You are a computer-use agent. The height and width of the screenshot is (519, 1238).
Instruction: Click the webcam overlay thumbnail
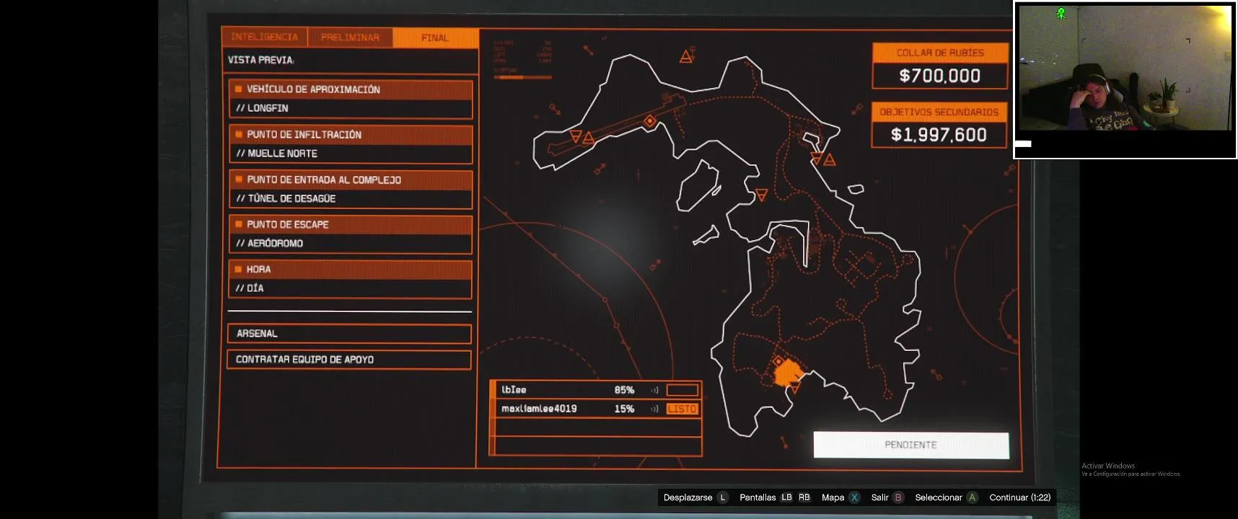click(1125, 79)
